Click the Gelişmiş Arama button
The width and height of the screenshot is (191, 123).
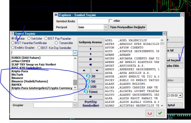pos(90,42)
